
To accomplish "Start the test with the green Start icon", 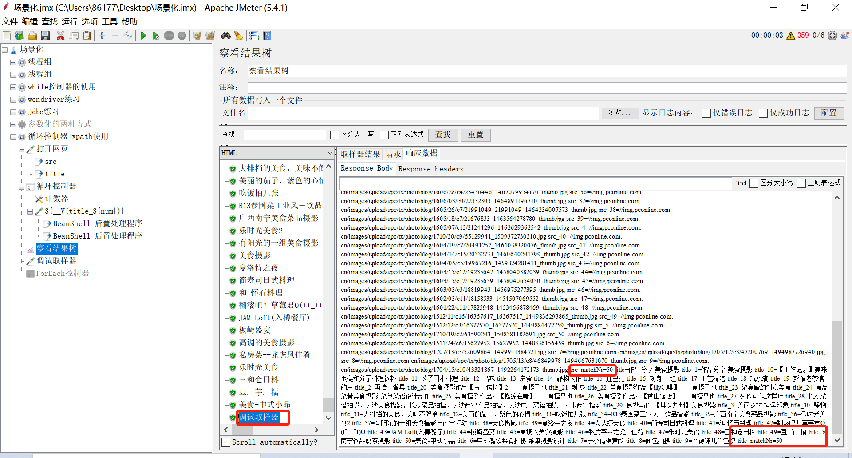I will click(x=143, y=36).
